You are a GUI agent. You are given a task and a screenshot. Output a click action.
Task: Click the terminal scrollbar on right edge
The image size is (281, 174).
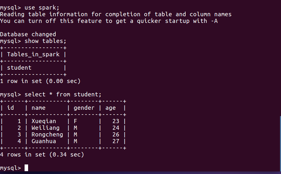click(x=280, y=143)
